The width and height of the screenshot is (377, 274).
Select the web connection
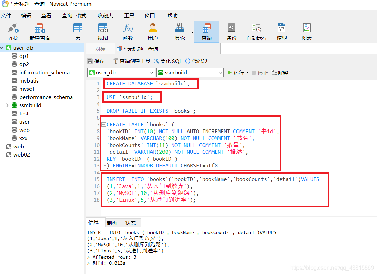click(x=15, y=146)
